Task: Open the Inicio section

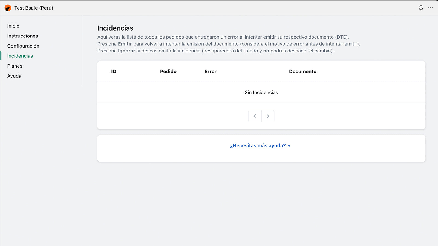Action: coord(13,26)
